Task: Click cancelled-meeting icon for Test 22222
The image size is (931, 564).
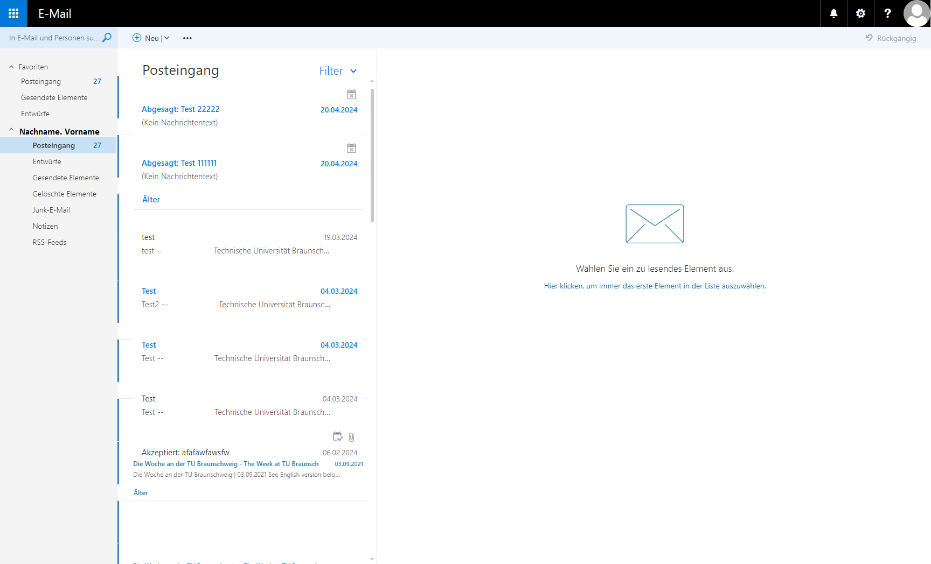Action: (351, 94)
